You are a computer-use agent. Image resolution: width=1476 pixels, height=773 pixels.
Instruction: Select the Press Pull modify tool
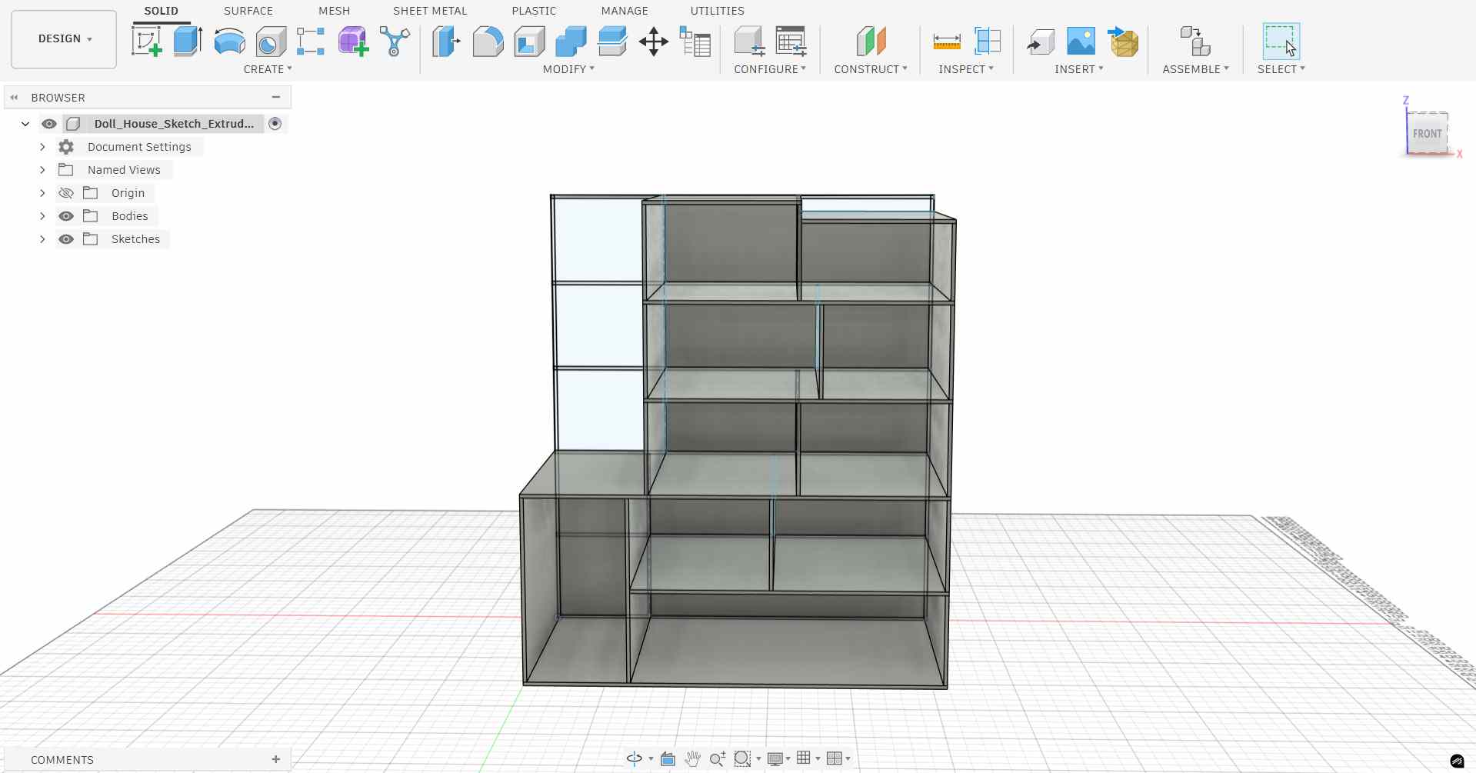click(445, 42)
